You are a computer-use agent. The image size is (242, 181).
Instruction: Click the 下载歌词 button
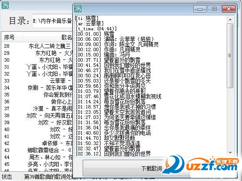tap(151, 168)
